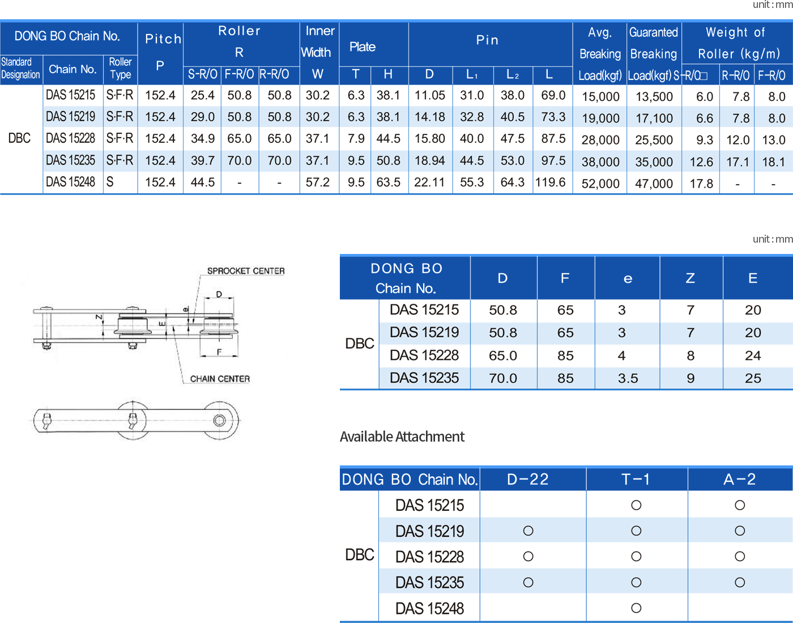This screenshot has height=623, width=793.
Task: Click the e value 3.5 for DAS 15235
Action: click(x=628, y=378)
